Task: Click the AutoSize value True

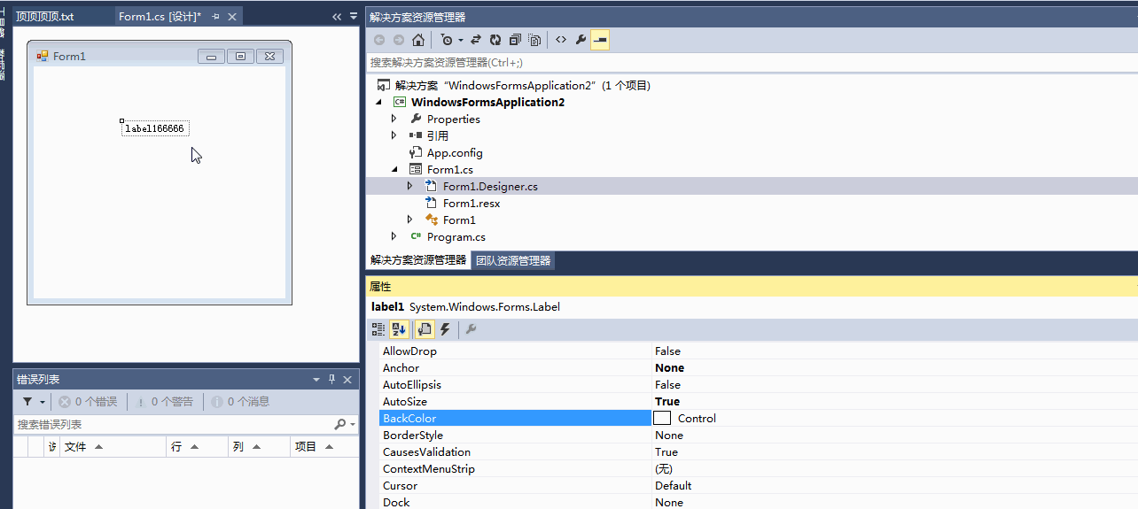Action: [x=667, y=402]
